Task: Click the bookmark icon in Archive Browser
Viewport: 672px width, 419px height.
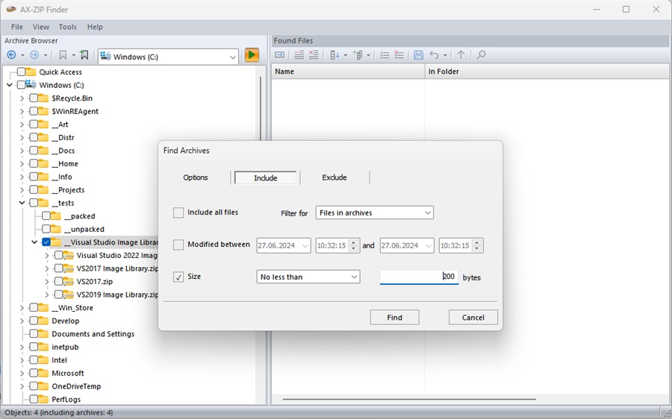Action: point(63,54)
